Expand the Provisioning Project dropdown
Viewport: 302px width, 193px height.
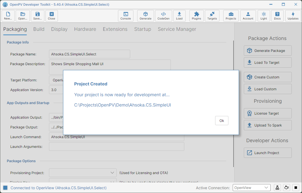point(83,173)
